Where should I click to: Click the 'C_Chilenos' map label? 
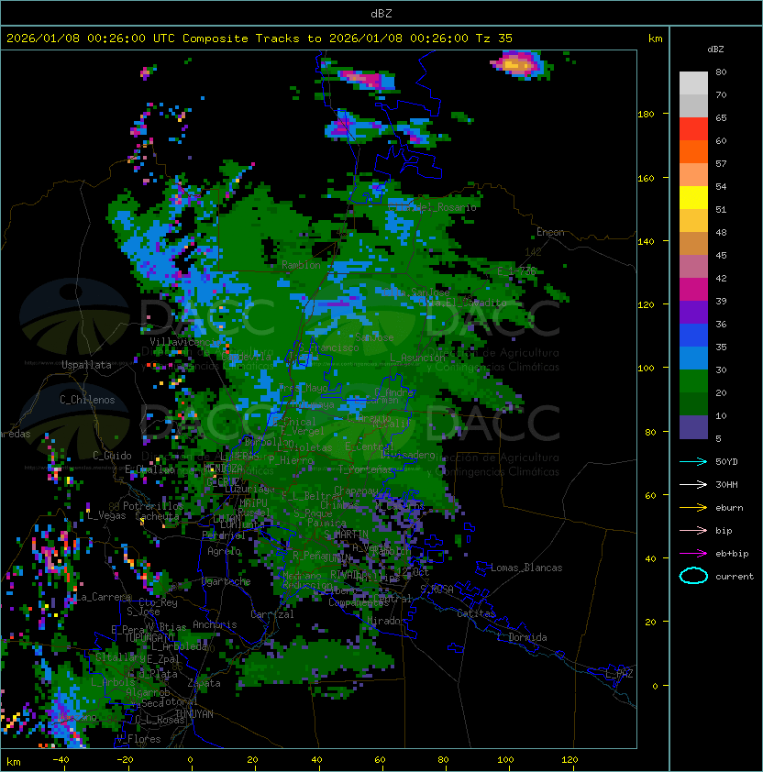87,400
